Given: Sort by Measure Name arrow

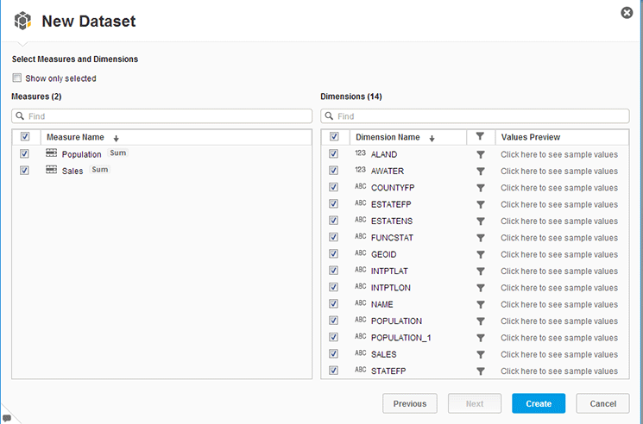Looking at the screenshot, I should 116,138.
